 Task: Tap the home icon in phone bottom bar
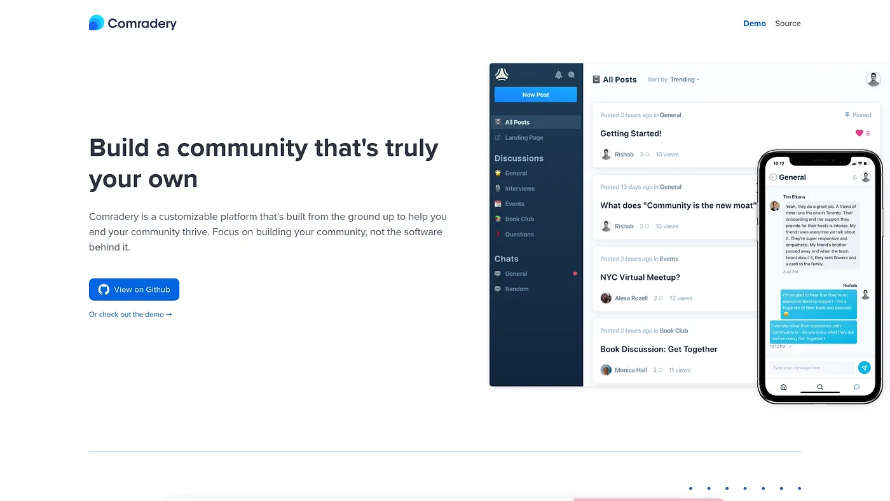point(783,387)
